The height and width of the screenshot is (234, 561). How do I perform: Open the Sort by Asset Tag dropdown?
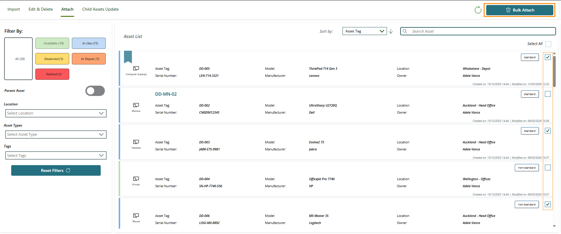click(x=364, y=31)
